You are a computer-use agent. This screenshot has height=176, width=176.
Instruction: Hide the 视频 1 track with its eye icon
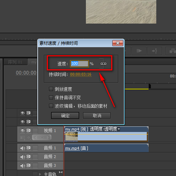[x=23, y=131]
